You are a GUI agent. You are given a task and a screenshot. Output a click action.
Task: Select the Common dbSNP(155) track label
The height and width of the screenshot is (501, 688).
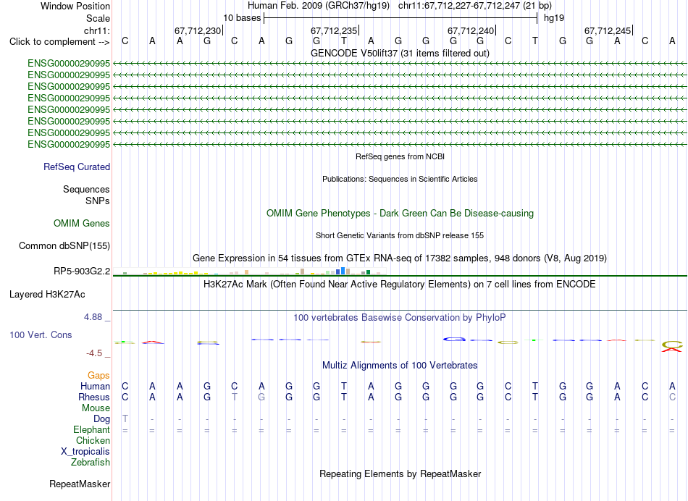click(x=64, y=245)
